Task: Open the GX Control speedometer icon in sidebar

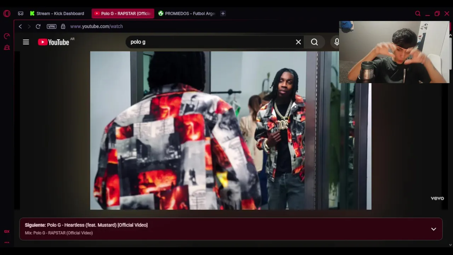Action: [7, 36]
